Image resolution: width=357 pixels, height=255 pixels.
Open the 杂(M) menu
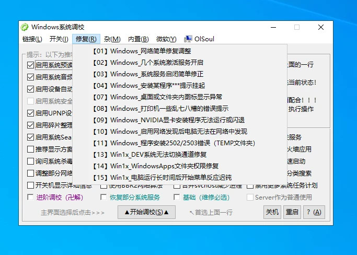pos(112,39)
